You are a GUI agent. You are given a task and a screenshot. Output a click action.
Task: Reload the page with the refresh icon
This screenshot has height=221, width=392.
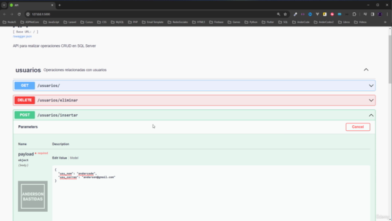coord(19,14)
